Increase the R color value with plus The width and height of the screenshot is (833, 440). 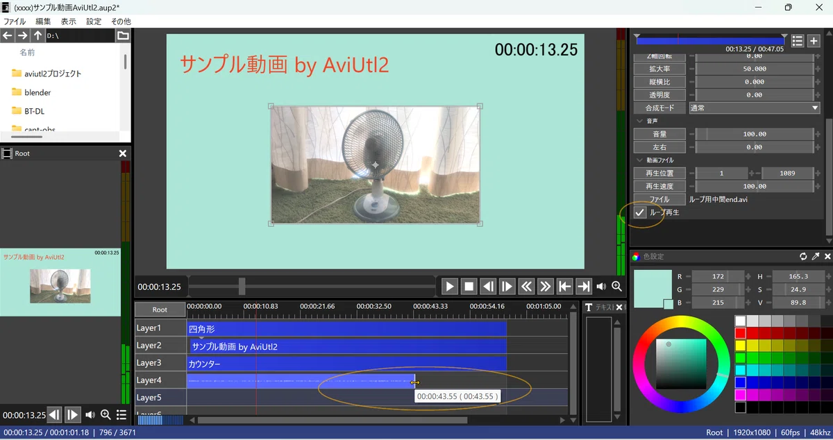point(748,276)
